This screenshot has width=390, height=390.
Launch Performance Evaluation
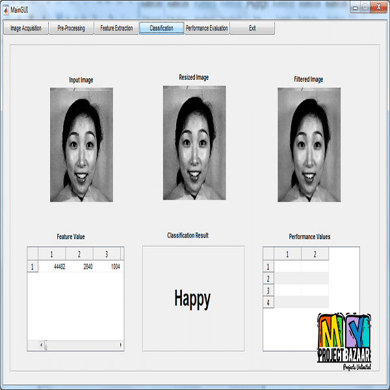tap(207, 28)
